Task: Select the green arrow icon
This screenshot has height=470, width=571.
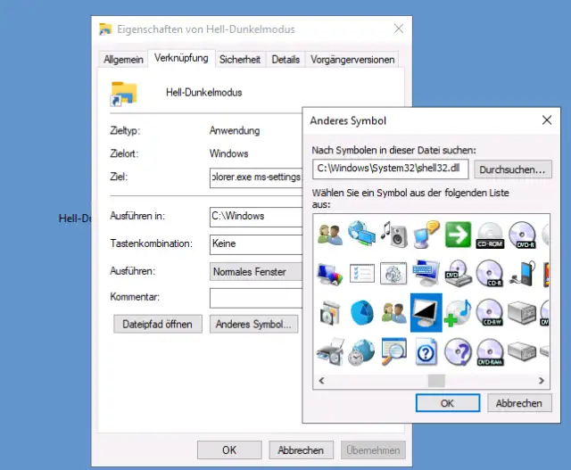Action: pos(458,235)
